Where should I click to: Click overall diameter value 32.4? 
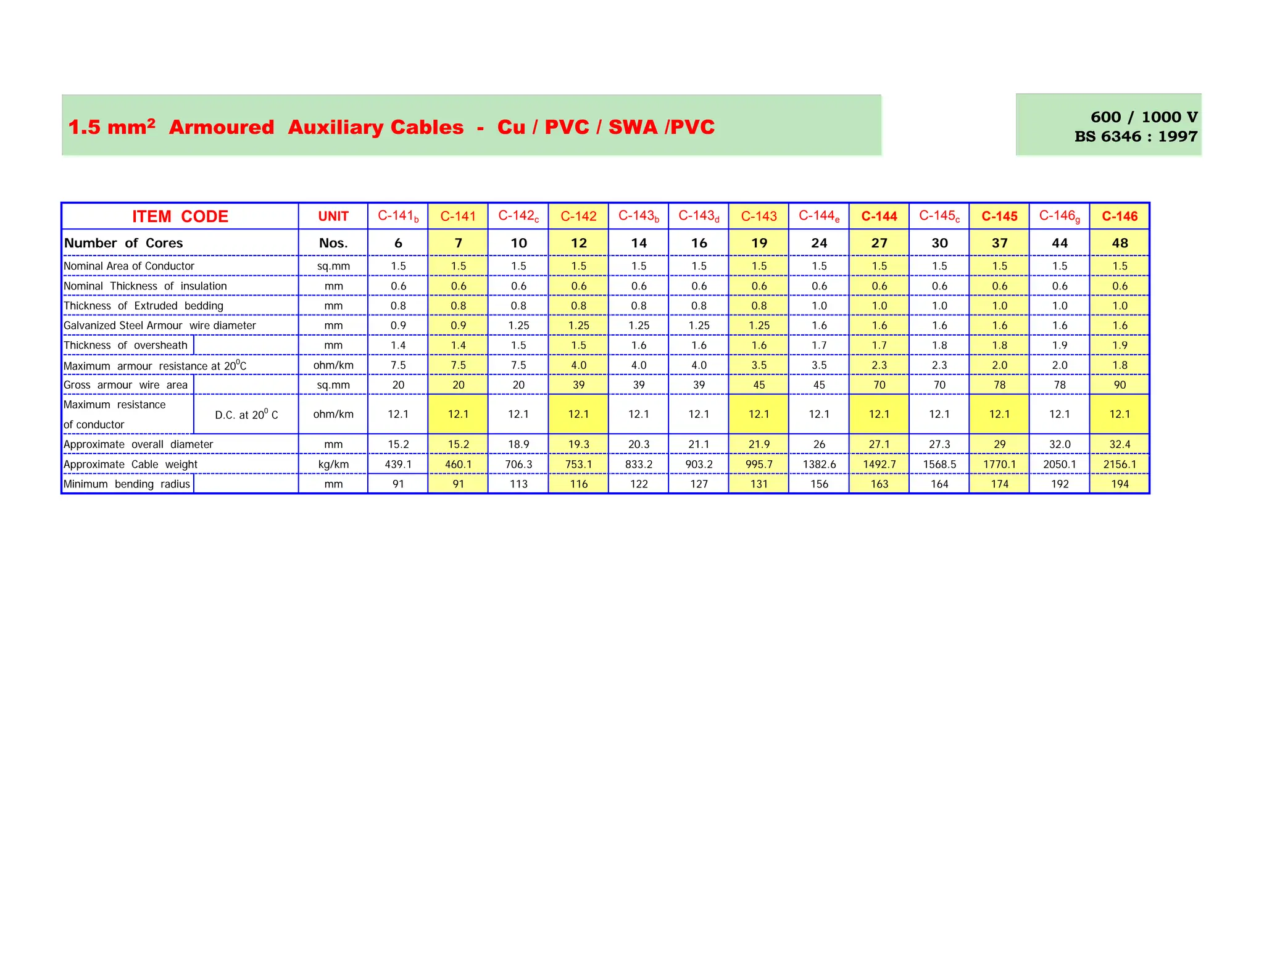1120,444
